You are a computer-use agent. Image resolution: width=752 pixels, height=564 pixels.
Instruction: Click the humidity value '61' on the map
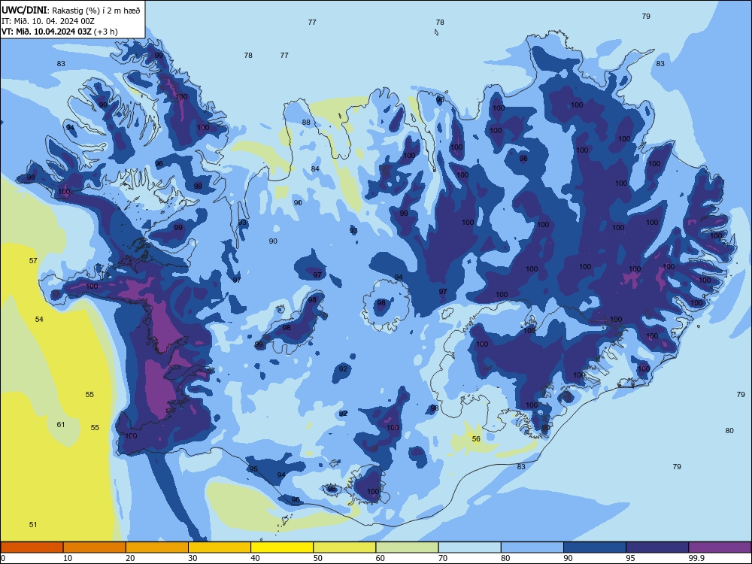click(x=61, y=424)
